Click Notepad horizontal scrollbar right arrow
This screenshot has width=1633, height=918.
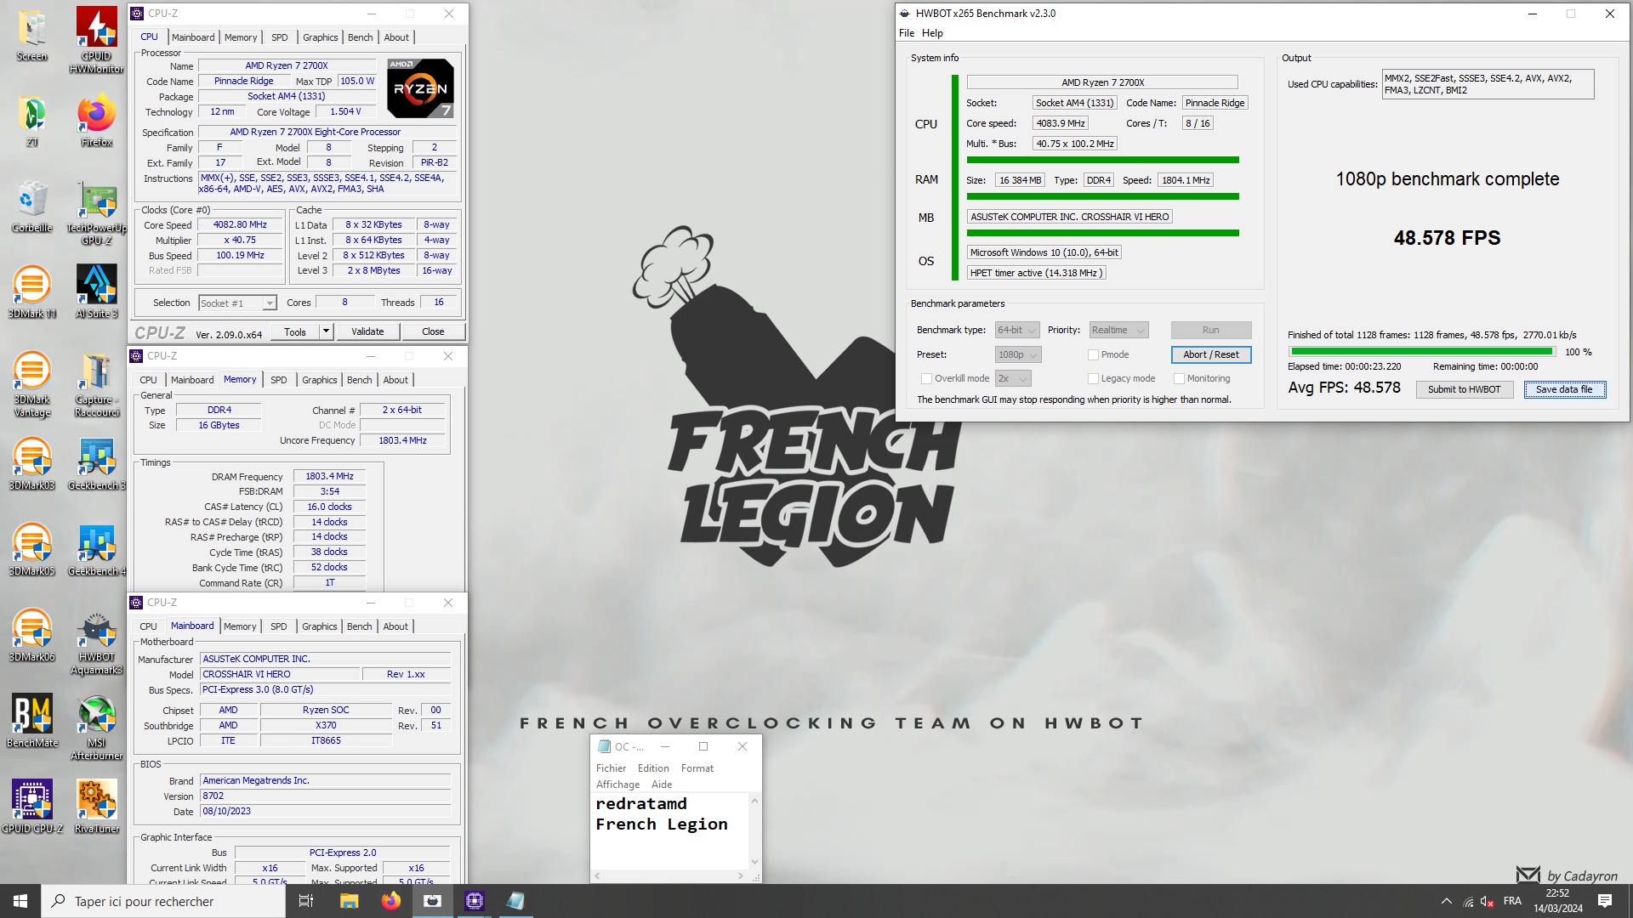[x=740, y=875]
